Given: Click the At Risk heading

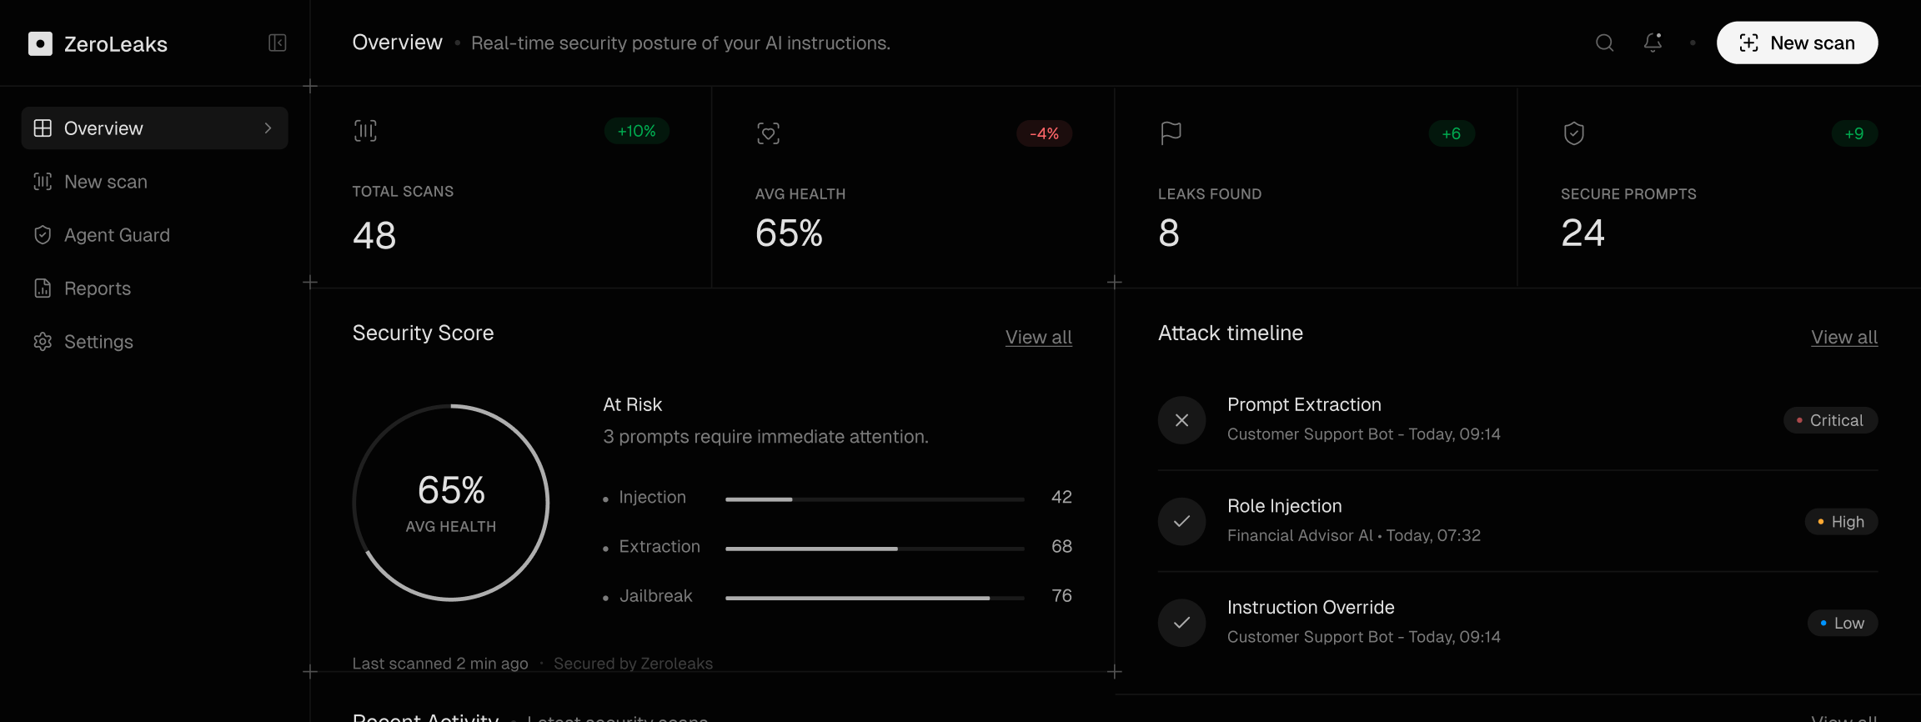Looking at the screenshot, I should [x=632, y=404].
